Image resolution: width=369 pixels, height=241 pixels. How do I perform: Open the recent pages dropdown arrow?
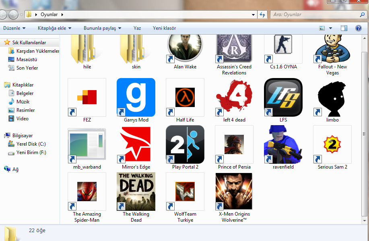click(21, 15)
